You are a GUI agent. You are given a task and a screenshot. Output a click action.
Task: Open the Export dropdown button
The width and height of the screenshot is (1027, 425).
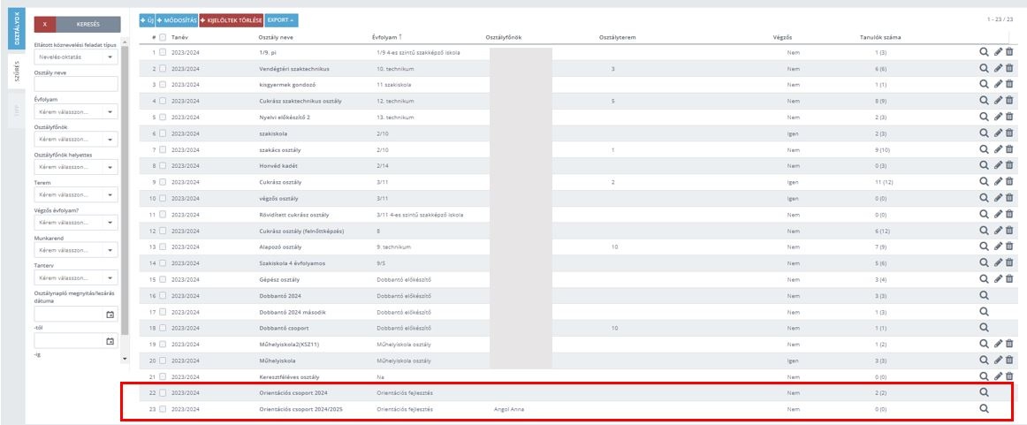coord(281,20)
